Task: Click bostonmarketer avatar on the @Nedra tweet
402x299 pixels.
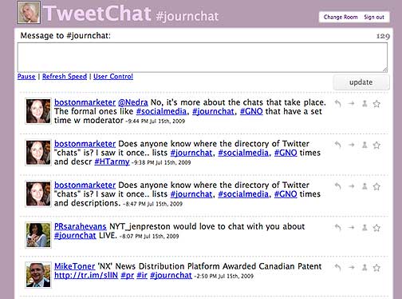Action: (38, 111)
